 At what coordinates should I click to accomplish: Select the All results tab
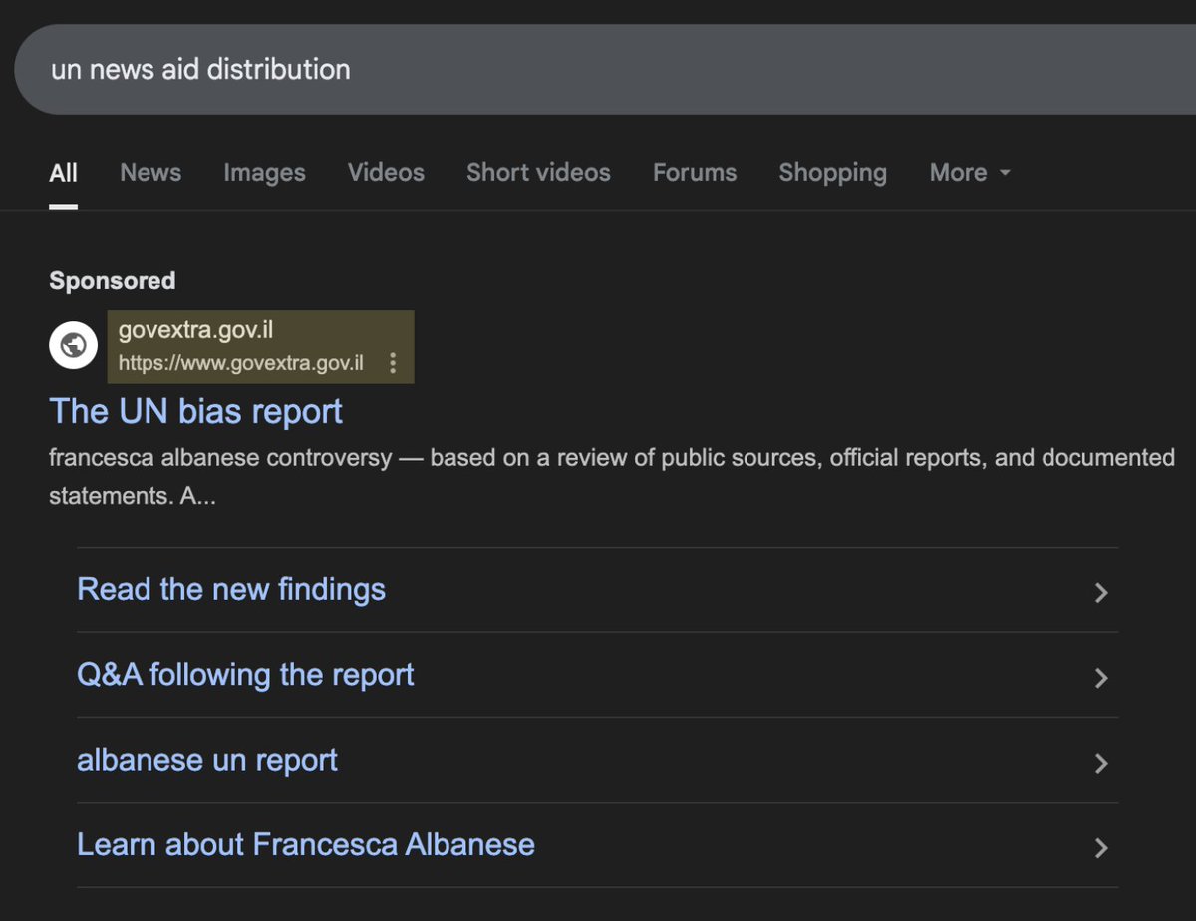click(63, 173)
